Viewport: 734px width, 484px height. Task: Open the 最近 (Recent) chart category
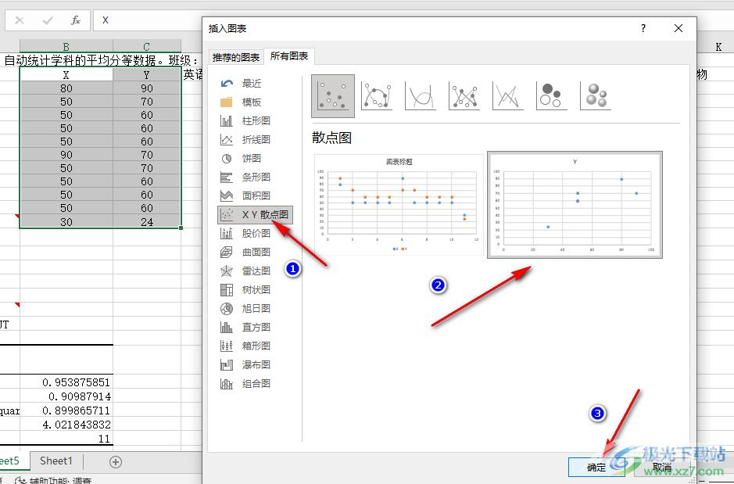point(256,84)
